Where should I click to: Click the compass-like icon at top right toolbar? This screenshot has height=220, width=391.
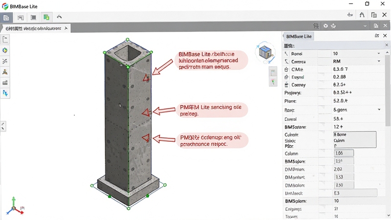click(362, 15)
